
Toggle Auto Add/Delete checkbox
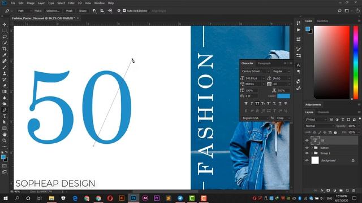point(124,11)
